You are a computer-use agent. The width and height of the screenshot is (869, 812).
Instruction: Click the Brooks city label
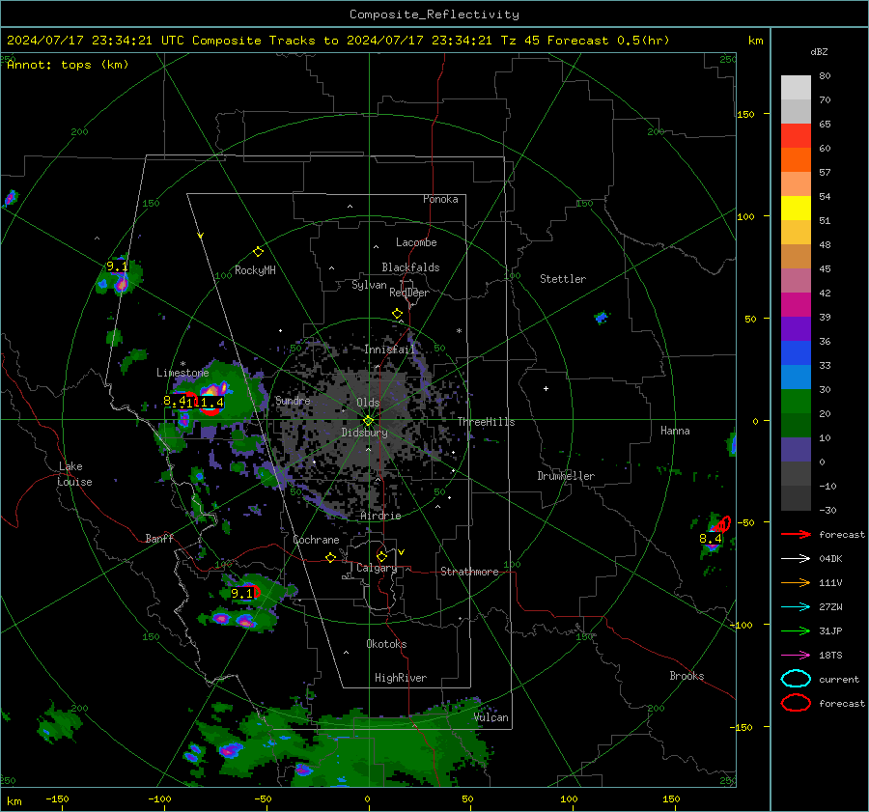pos(687,676)
